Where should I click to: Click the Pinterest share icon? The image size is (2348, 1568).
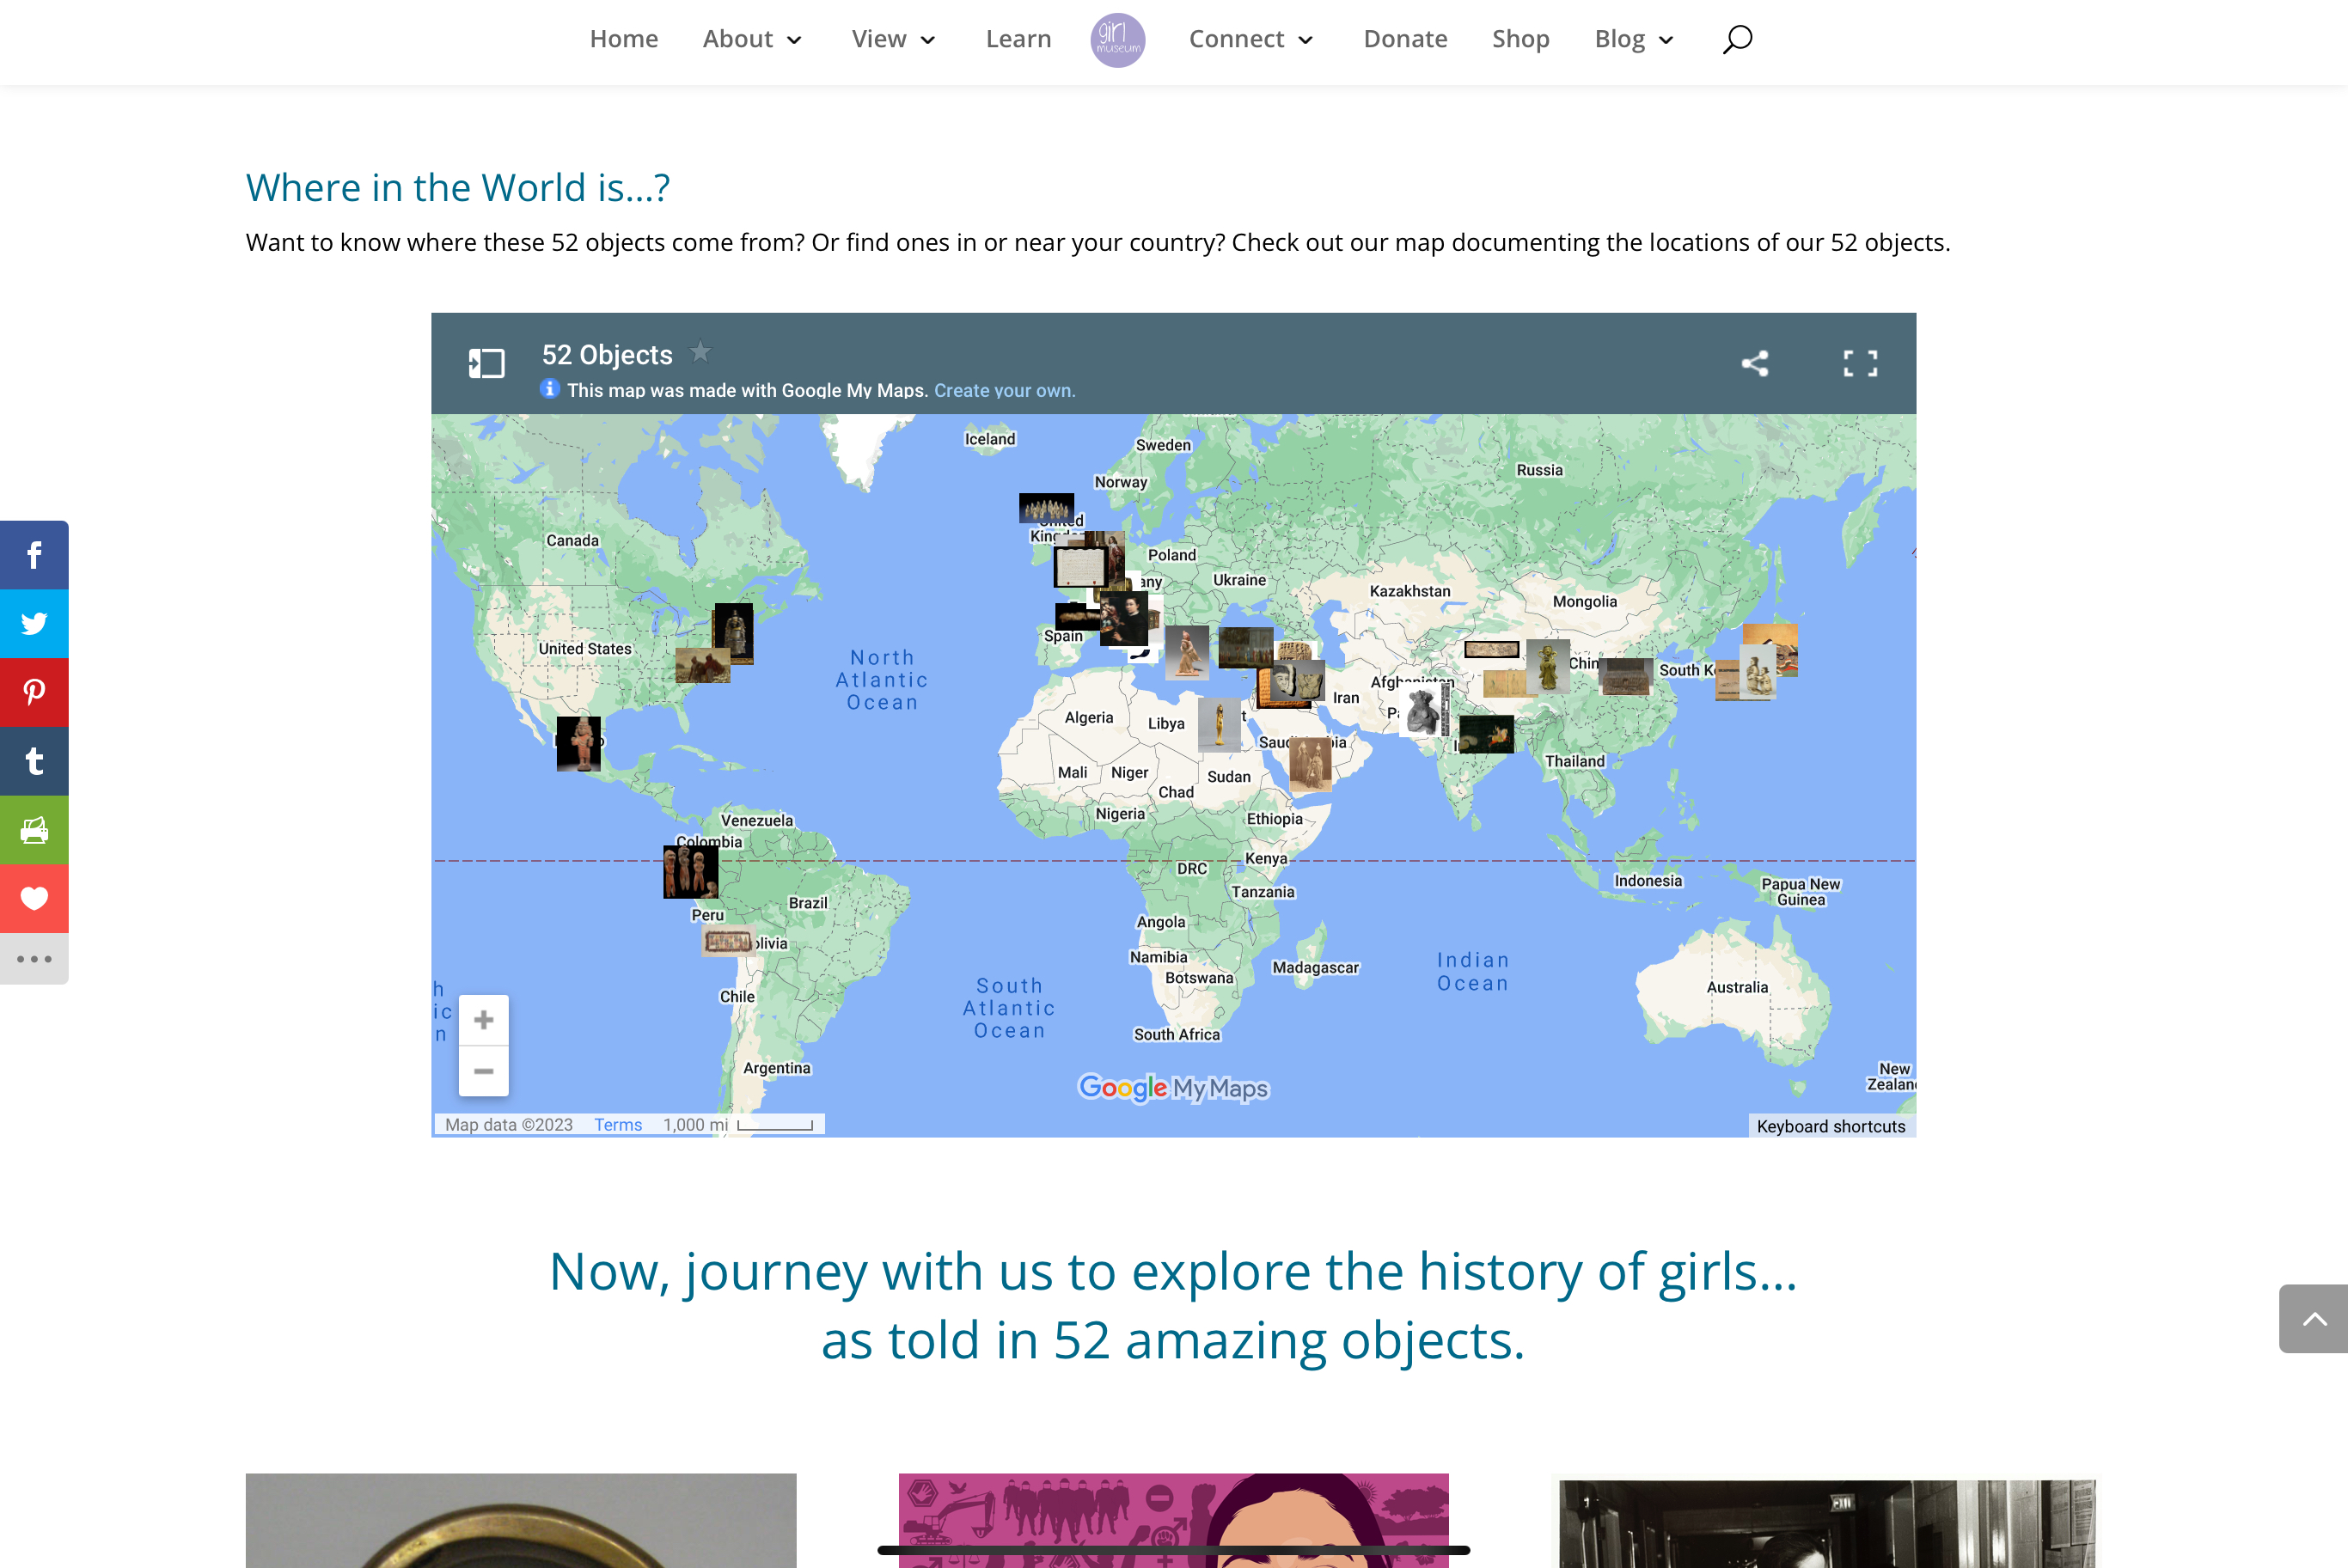35,693
